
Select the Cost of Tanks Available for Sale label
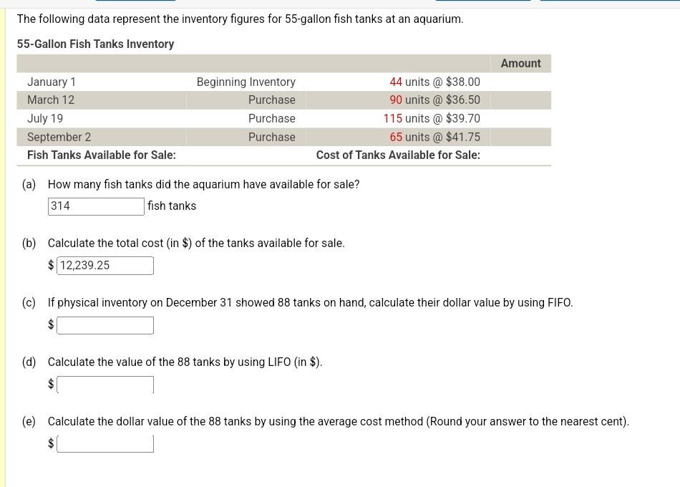(x=398, y=155)
